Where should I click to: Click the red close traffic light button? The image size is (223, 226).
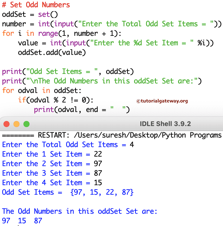click(6, 124)
